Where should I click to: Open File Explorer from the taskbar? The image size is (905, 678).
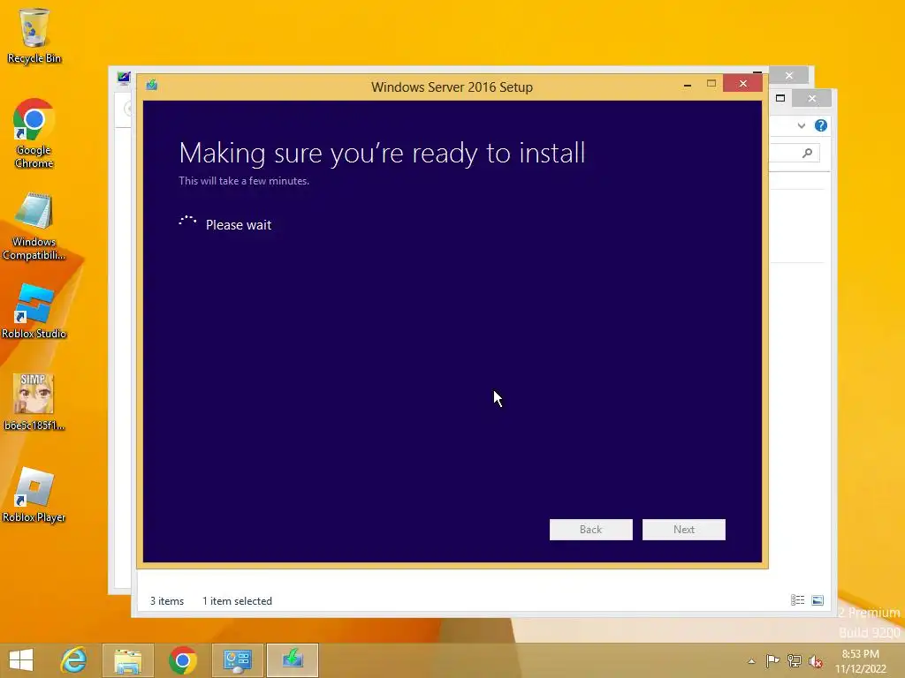(x=127, y=660)
